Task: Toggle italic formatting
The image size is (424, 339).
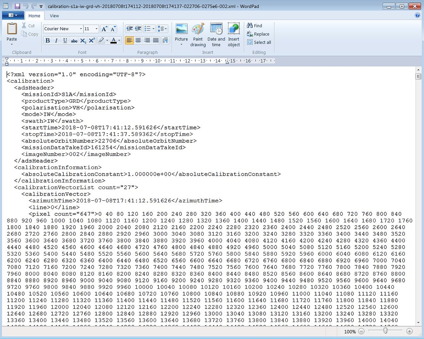Action: point(56,41)
